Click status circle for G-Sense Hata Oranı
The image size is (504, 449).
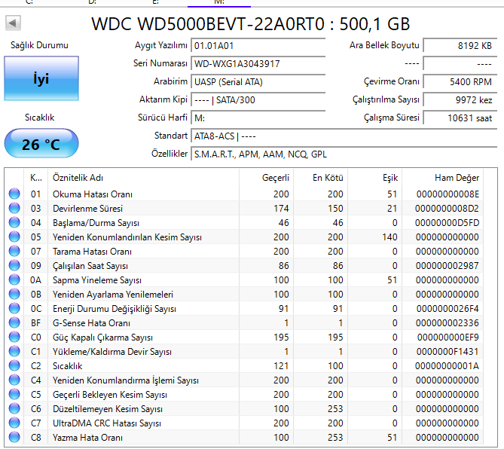coord(14,322)
